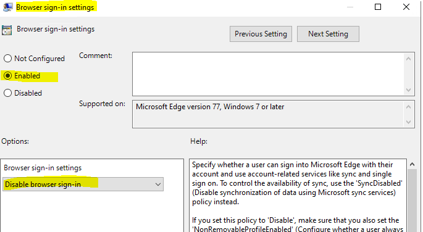Viewport: 423px width, 232px height.
Task: Select the Enabled radio button
Action: pyautogui.click(x=7, y=76)
